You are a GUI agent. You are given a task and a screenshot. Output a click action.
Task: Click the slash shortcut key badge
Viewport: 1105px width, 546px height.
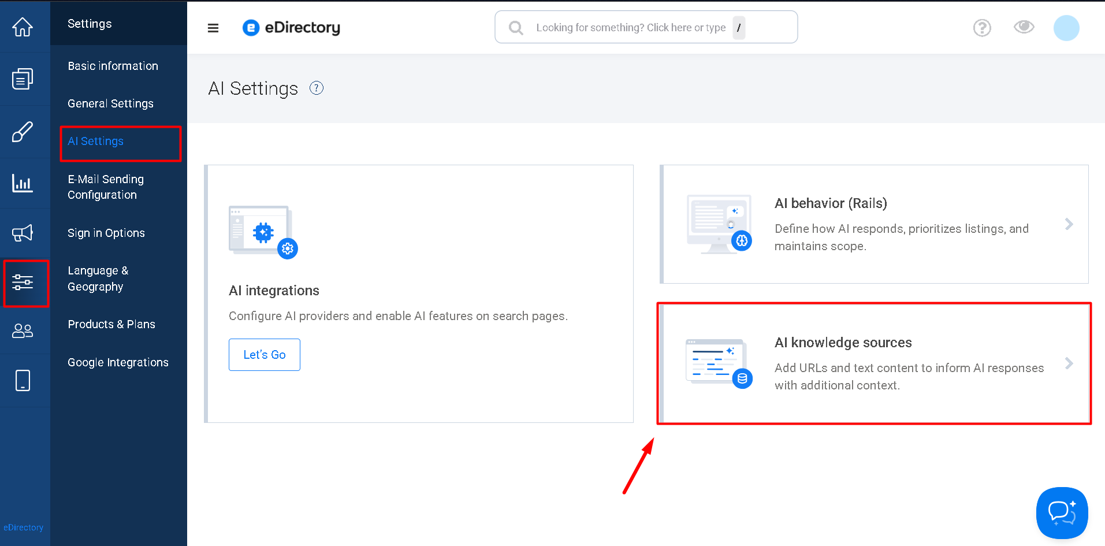[739, 28]
